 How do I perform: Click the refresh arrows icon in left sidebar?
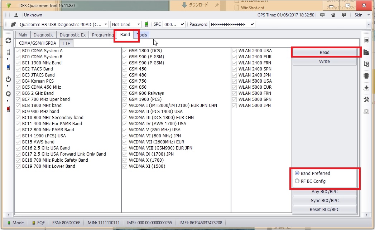point(8,41)
